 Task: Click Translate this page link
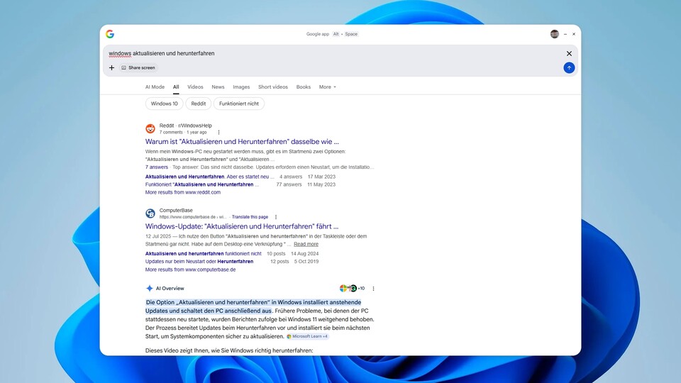[250, 217]
